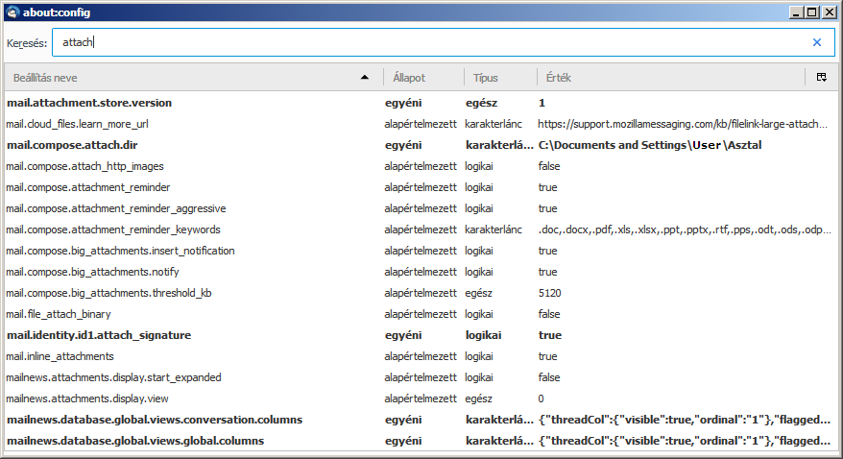Sort by the Beállítás neve column header

pyautogui.click(x=194, y=78)
